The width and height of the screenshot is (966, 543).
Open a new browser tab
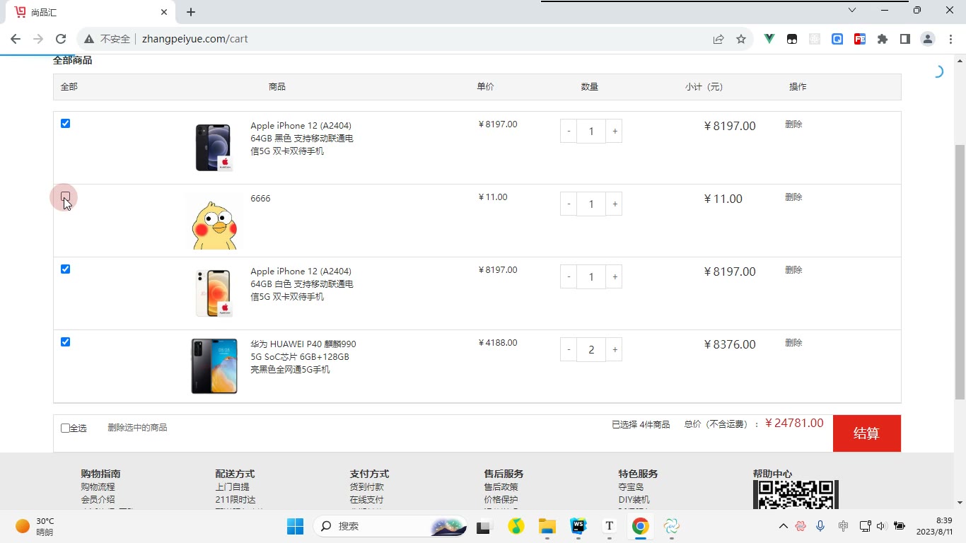(x=191, y=12)
